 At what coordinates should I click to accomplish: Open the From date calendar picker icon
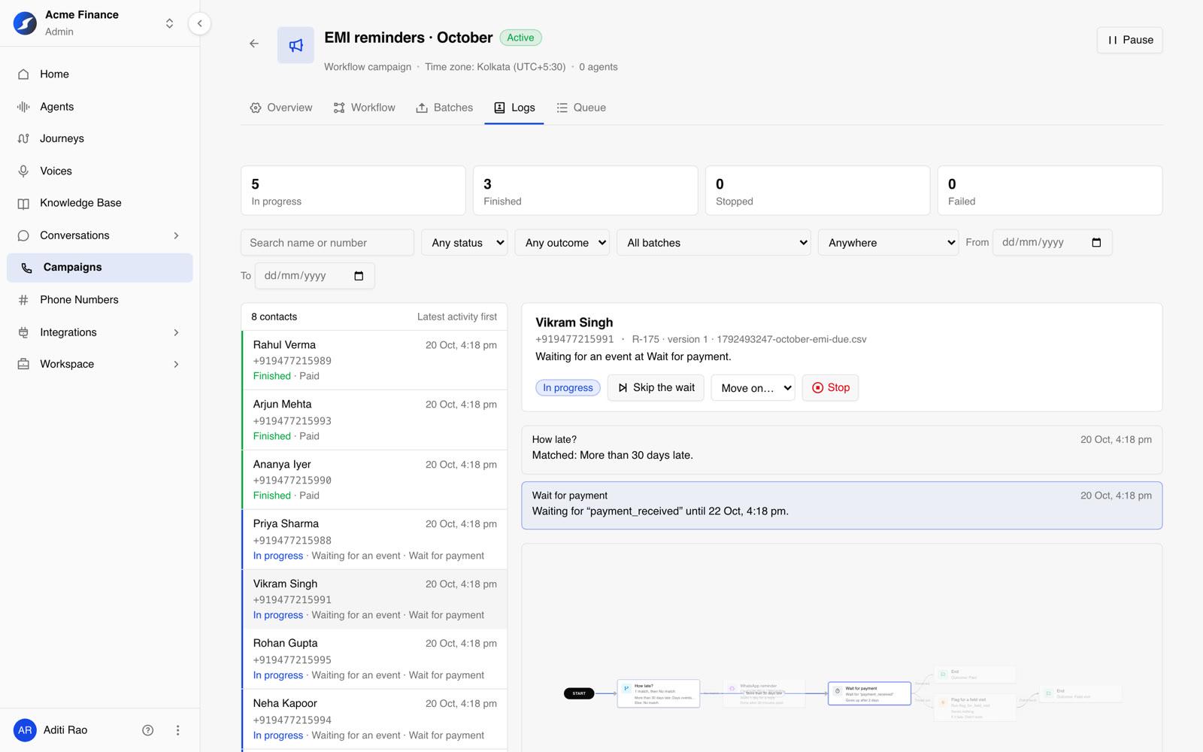pos(1096,242)
